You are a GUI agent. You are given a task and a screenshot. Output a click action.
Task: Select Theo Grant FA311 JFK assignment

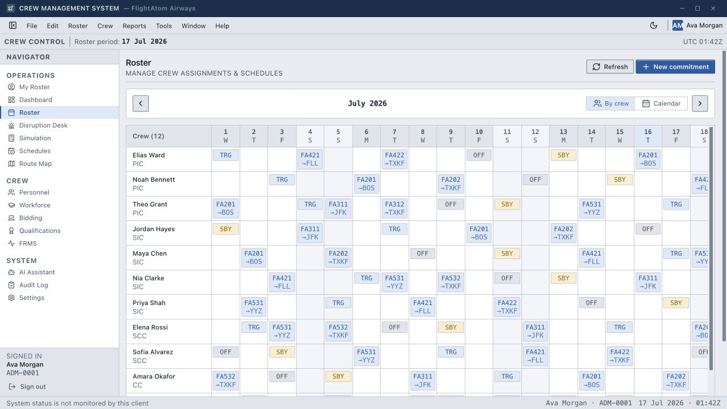click(x=338, y=208)
